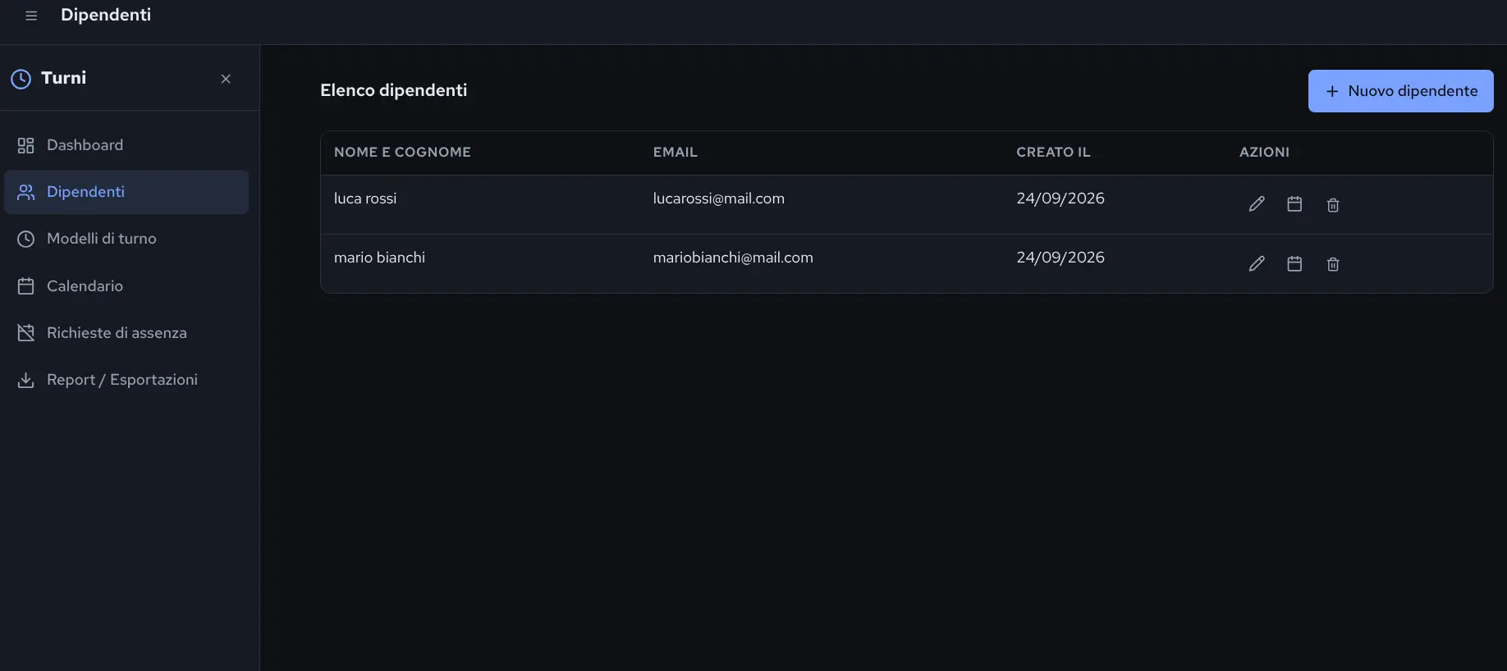
Task: Click the Nuovo dipendente button
Action: tap(1400, 91)
